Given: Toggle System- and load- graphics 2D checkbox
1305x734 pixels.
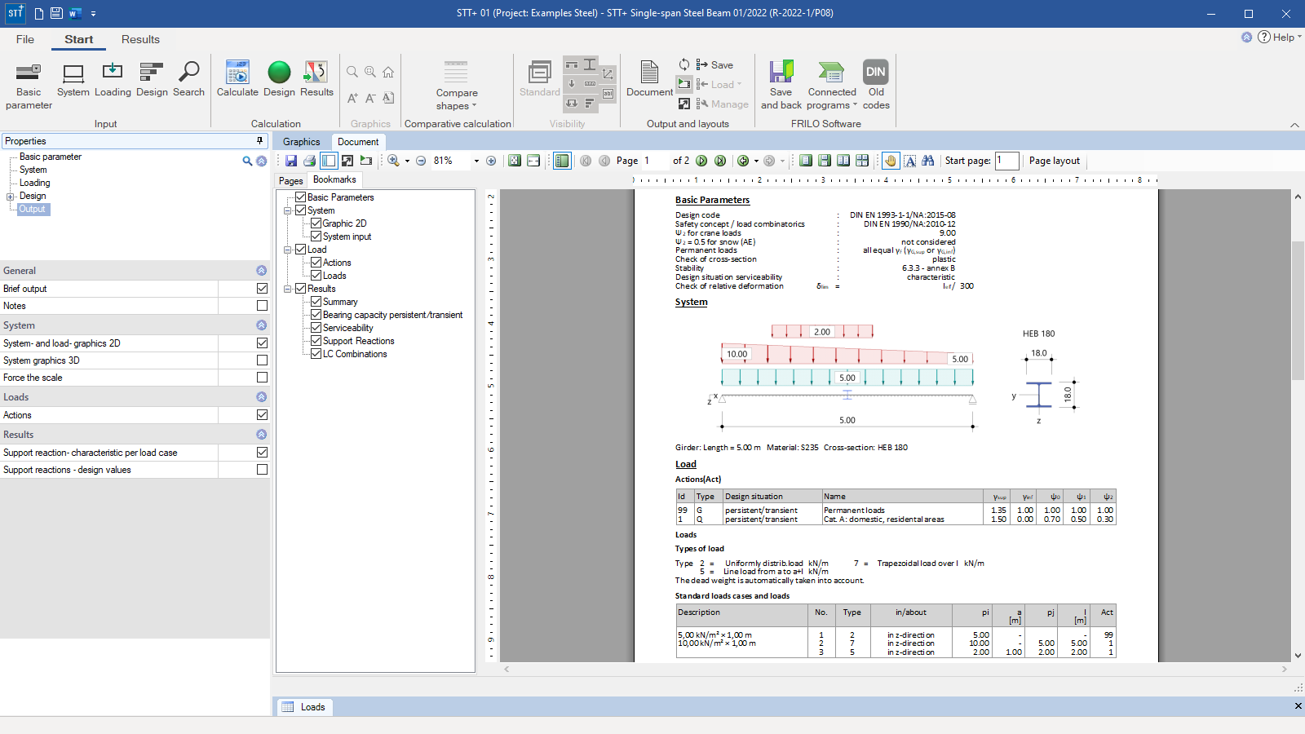Looking at the screenshot, I should (x=262, y=343).
